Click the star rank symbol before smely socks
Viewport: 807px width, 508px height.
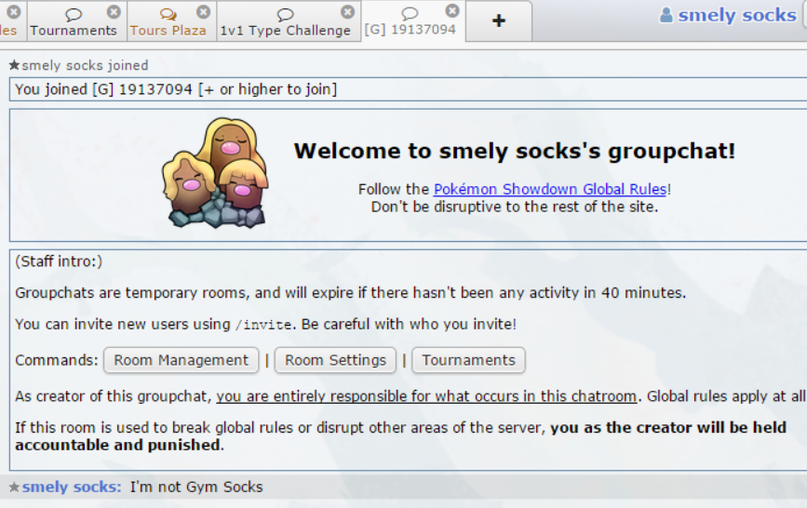pos(14,487)
